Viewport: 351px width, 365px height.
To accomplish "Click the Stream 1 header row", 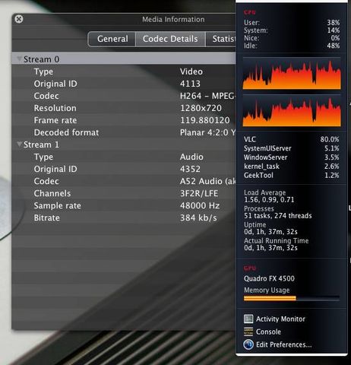I will tap(124, 144).
